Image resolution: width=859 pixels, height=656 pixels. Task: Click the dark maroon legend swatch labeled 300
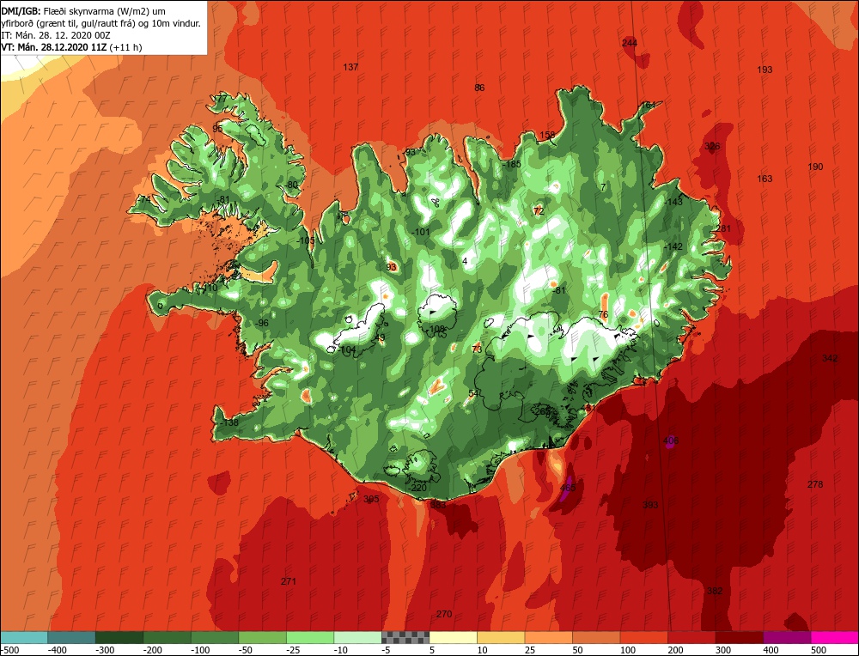coord(740,637)
